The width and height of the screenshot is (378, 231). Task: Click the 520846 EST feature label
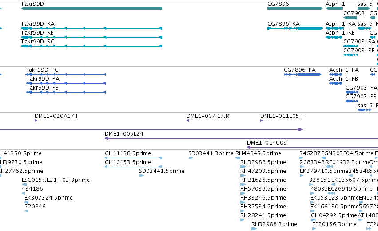35,207
